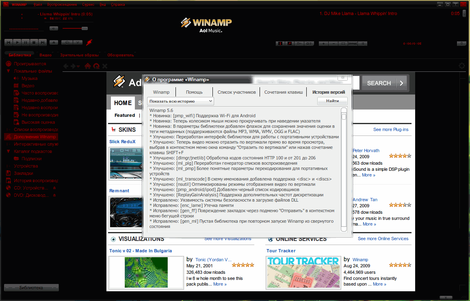Go back in the browser toolbar
The width and height of the screenshot is (470, 301).
pyautogui.click(x=66, y=66)
